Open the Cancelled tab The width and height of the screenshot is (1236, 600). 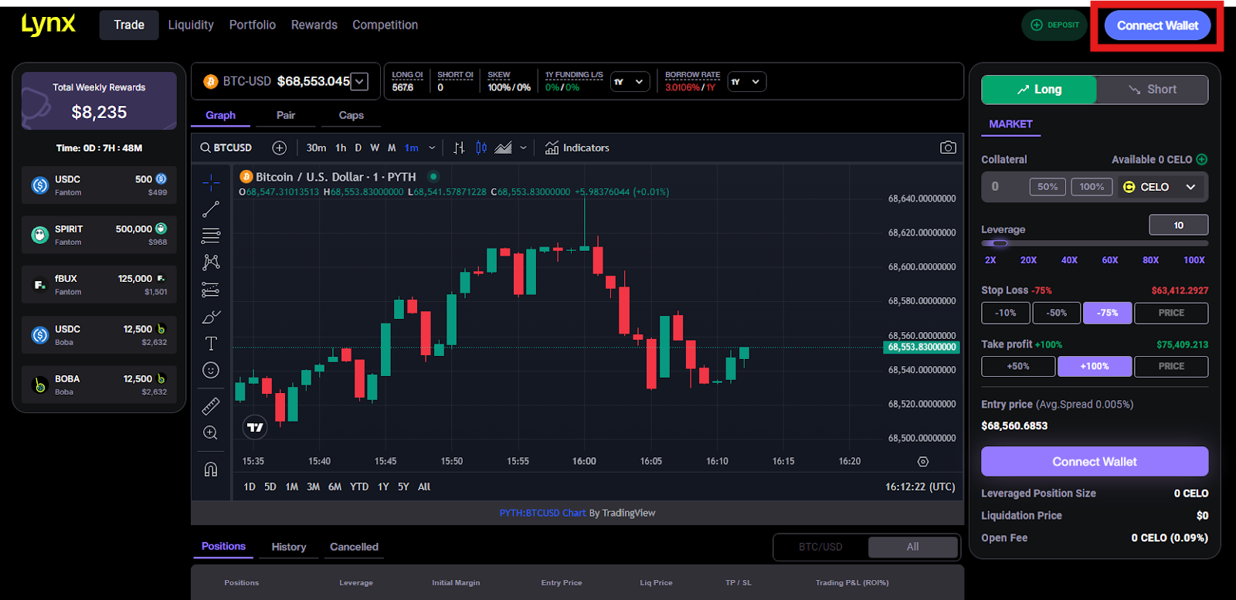pos(354,547)
